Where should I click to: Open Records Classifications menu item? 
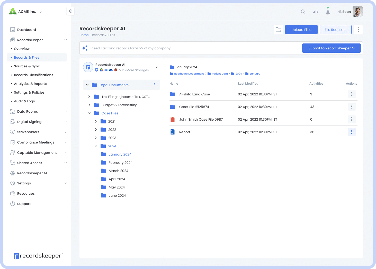(33, 75)
